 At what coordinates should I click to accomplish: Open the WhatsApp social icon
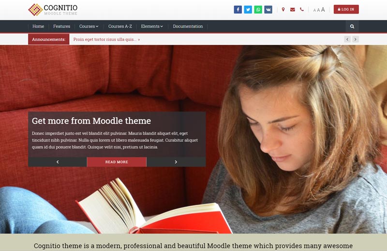pyautogui.click(x=258, y=10)
